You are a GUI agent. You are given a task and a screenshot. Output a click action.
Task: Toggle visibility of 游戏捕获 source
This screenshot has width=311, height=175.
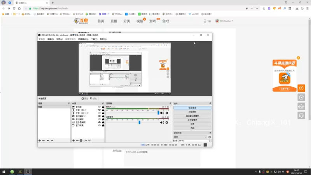100,119
